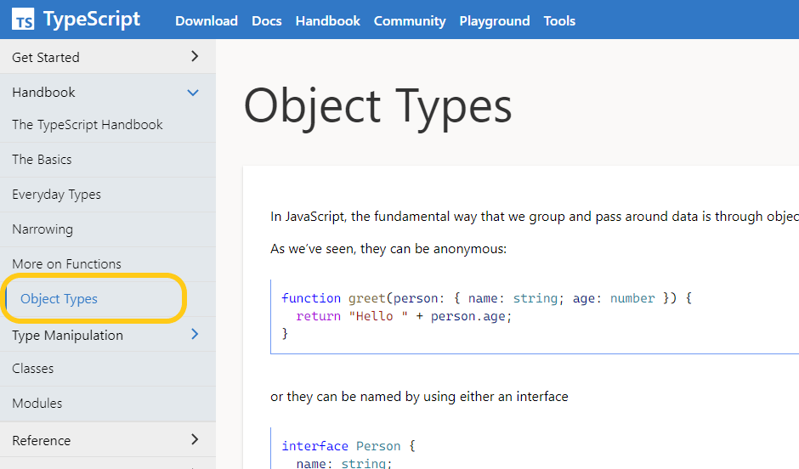Open the Download menu item

pos(207,21)
